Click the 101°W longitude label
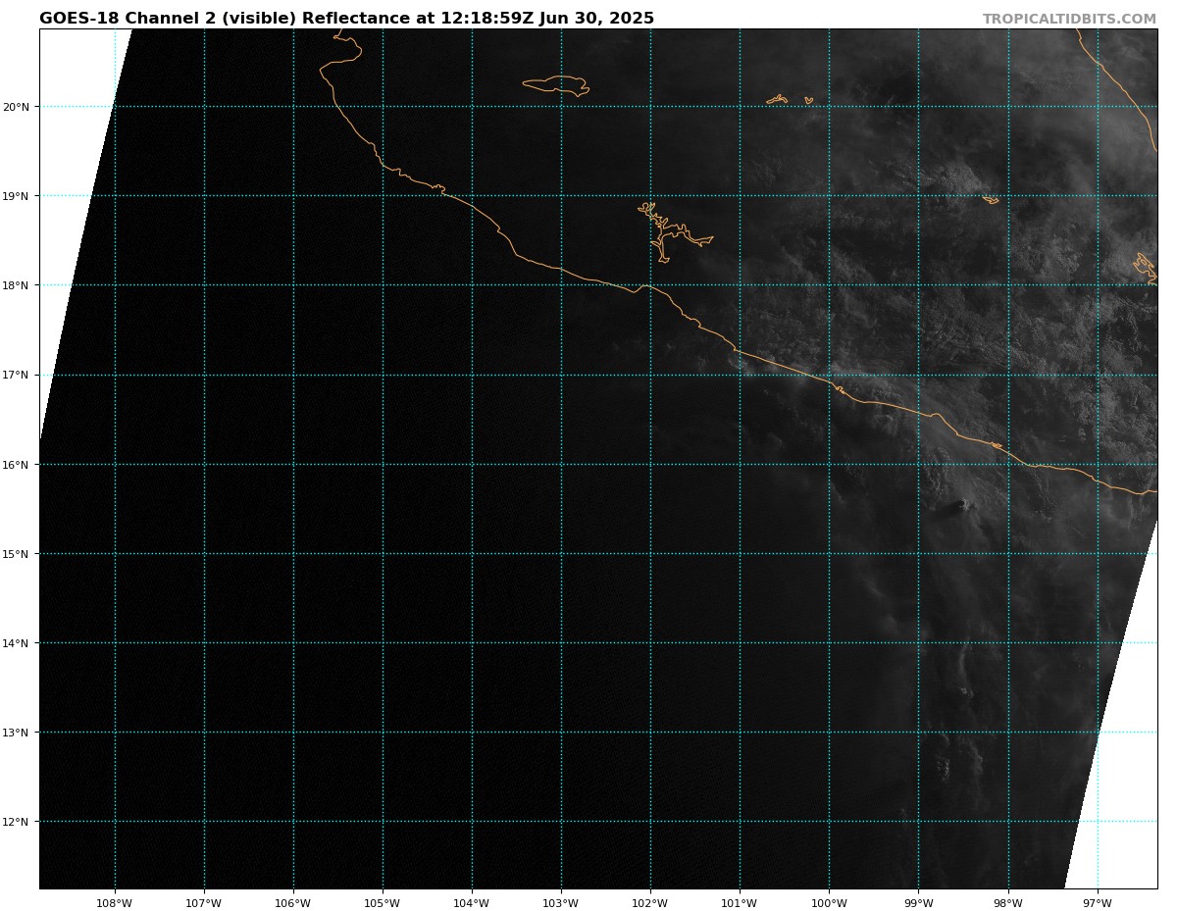Viewport: 1177px width, 911px height. coord(740,903)
